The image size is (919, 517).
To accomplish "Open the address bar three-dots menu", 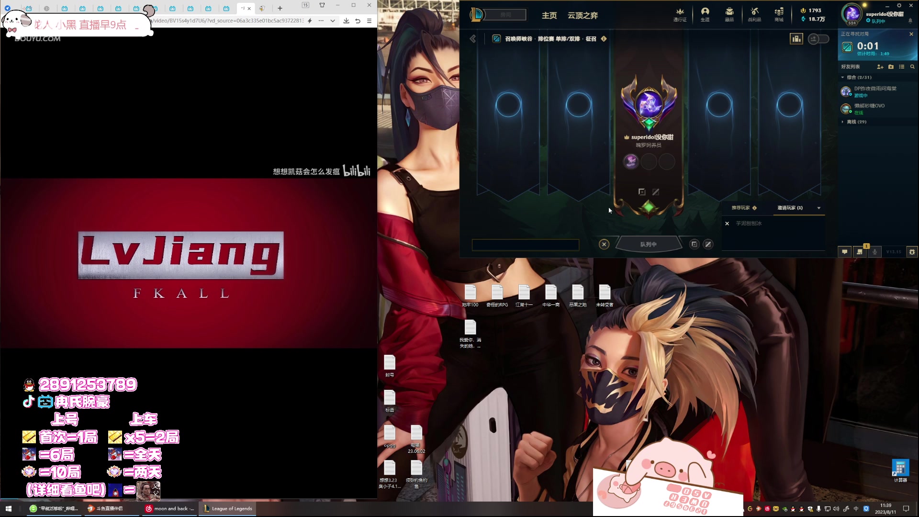I will 321,21.
